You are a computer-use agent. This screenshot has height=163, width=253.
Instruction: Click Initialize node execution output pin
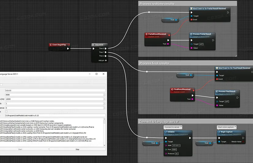(x=190, y=138)
